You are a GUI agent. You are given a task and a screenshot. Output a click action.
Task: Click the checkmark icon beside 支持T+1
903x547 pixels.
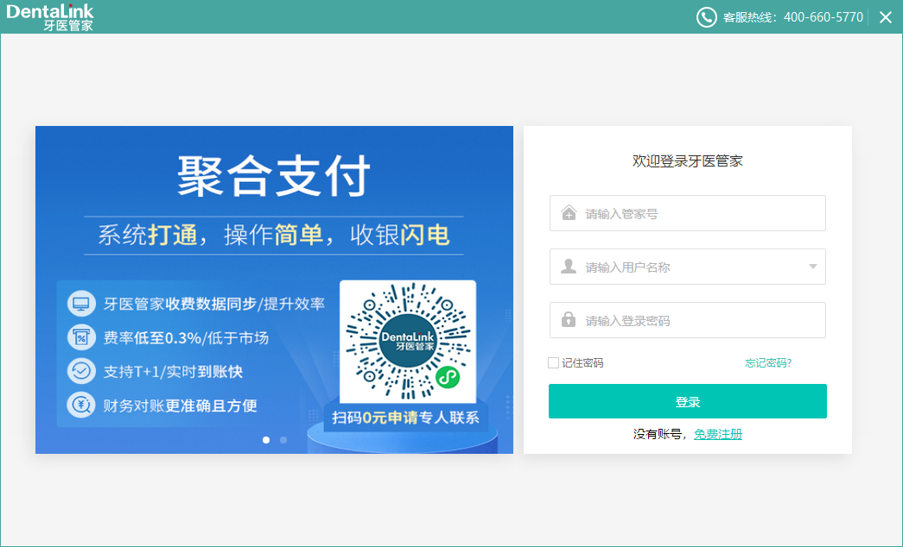coord(81,372)
